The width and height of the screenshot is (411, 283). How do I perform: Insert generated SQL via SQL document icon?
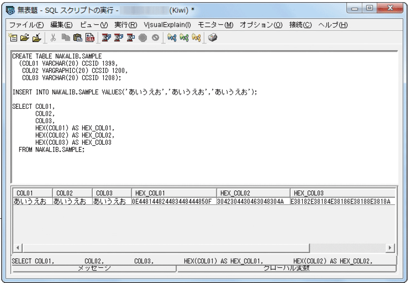click(x=90, y=38)
